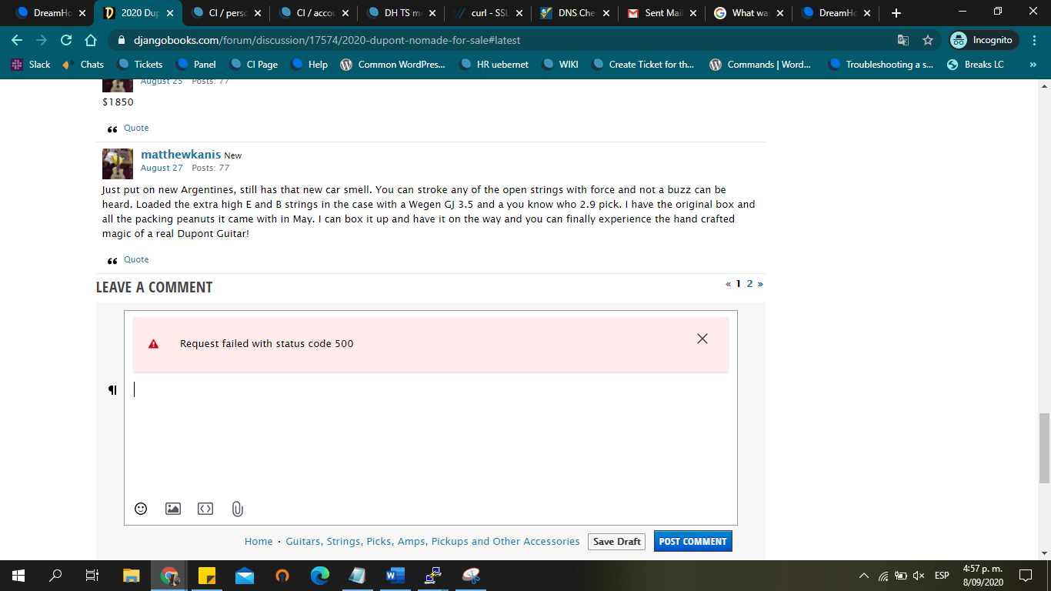Click the code block icon in editor

point(205,509)
